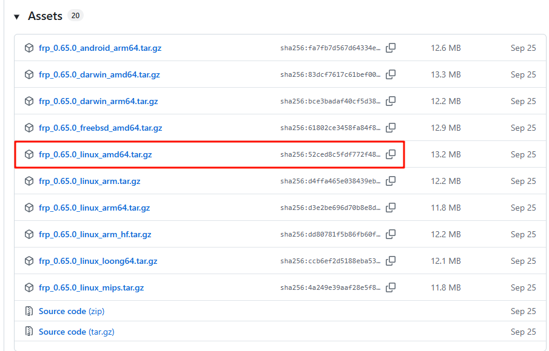Download Source code (zip)
The height and width of the screenshot is (351, 549).
point(72,311)
